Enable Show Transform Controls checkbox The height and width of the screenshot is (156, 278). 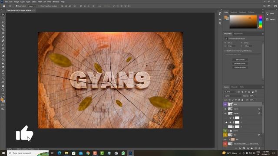click(x=39, y=6)
